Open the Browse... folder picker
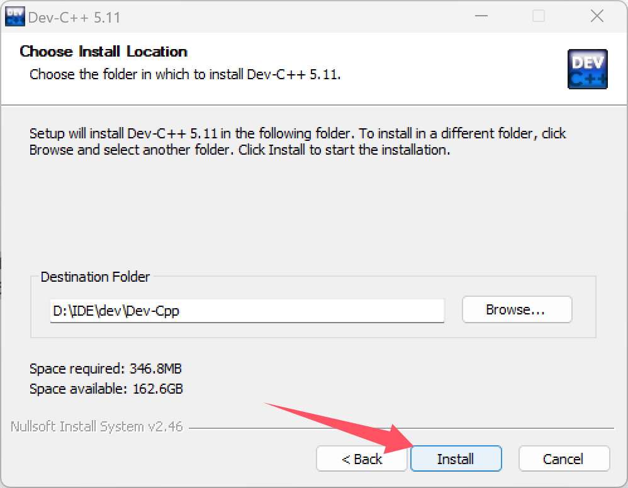 click(517, 309)
